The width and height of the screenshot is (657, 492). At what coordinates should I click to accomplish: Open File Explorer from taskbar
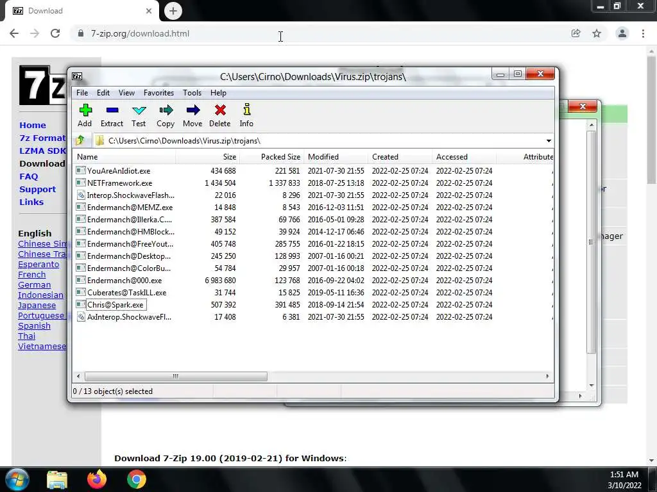click(57, 480)
